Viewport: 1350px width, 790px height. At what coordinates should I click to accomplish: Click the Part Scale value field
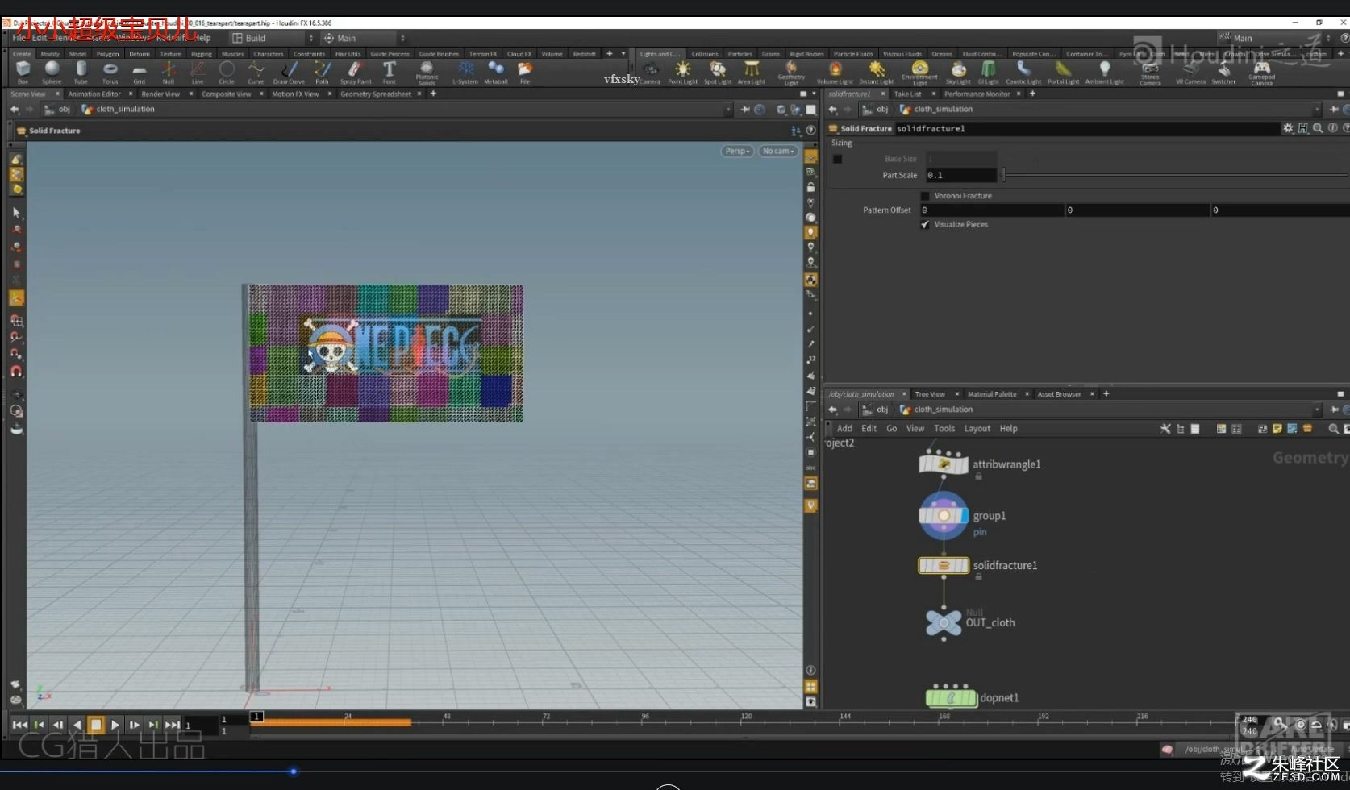click(960, 175)
